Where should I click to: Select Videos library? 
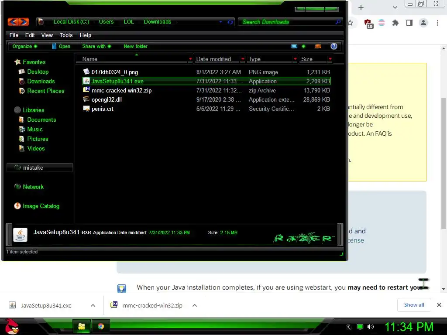click(x=36, y=148)
